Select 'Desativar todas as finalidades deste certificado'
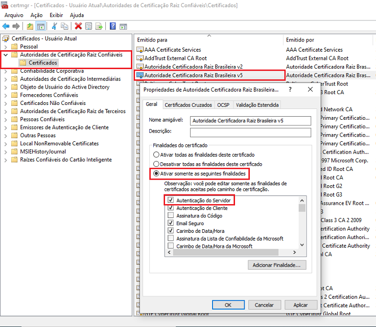 coord(156,164)
